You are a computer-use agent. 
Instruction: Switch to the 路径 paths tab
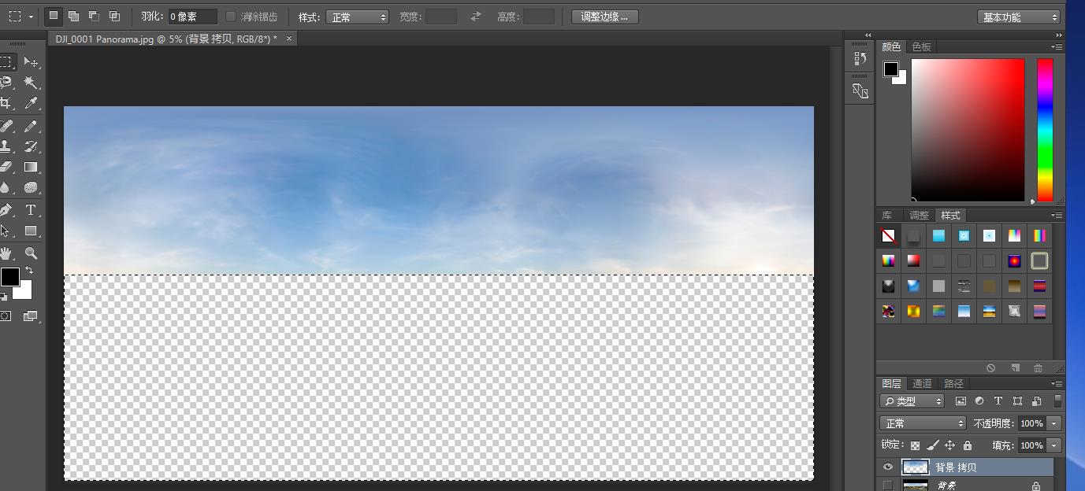953,384
